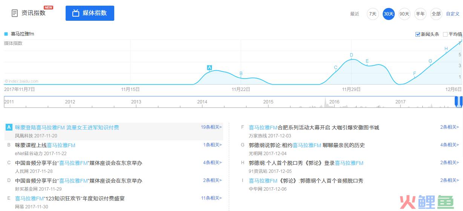Select the 7天 time range
This screenshot has width=463, height=211.
click(373, 14)
